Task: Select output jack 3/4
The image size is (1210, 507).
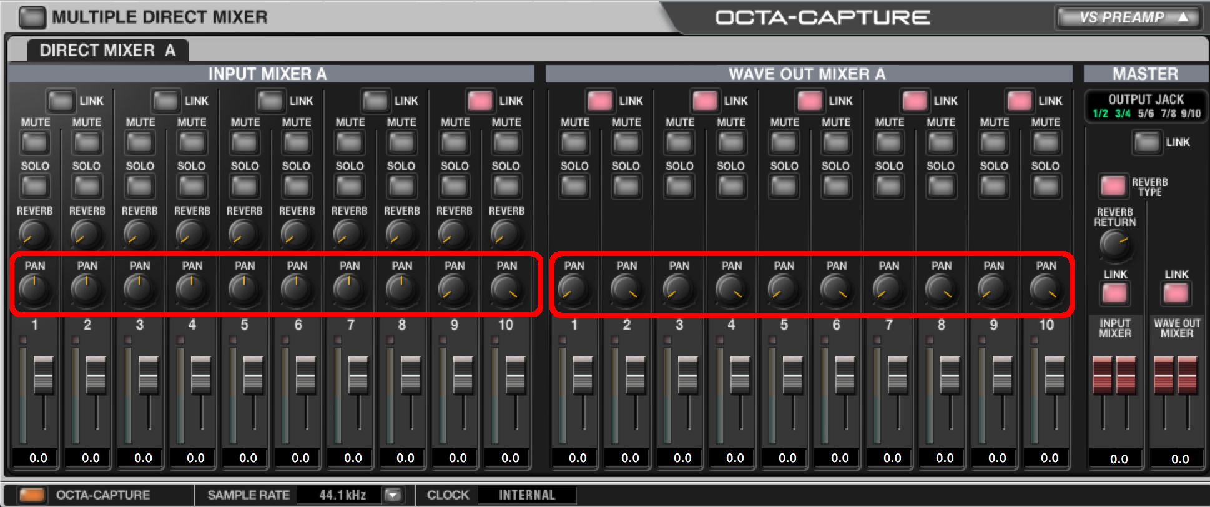Action: click(x=1123, y=114)
